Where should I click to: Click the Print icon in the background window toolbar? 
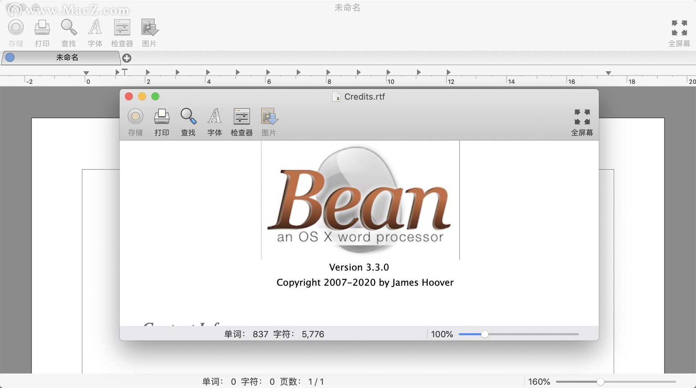click(x=42, y=28)
